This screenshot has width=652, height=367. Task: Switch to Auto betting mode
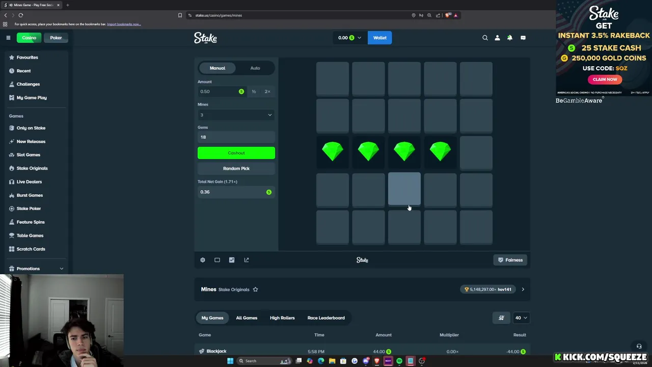point(255,68)
